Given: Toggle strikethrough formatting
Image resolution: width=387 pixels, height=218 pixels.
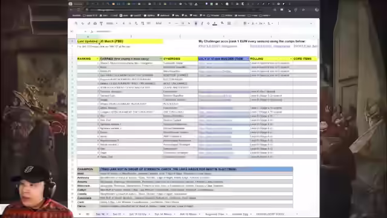Looking at the screenshot, I should [208, 23].
